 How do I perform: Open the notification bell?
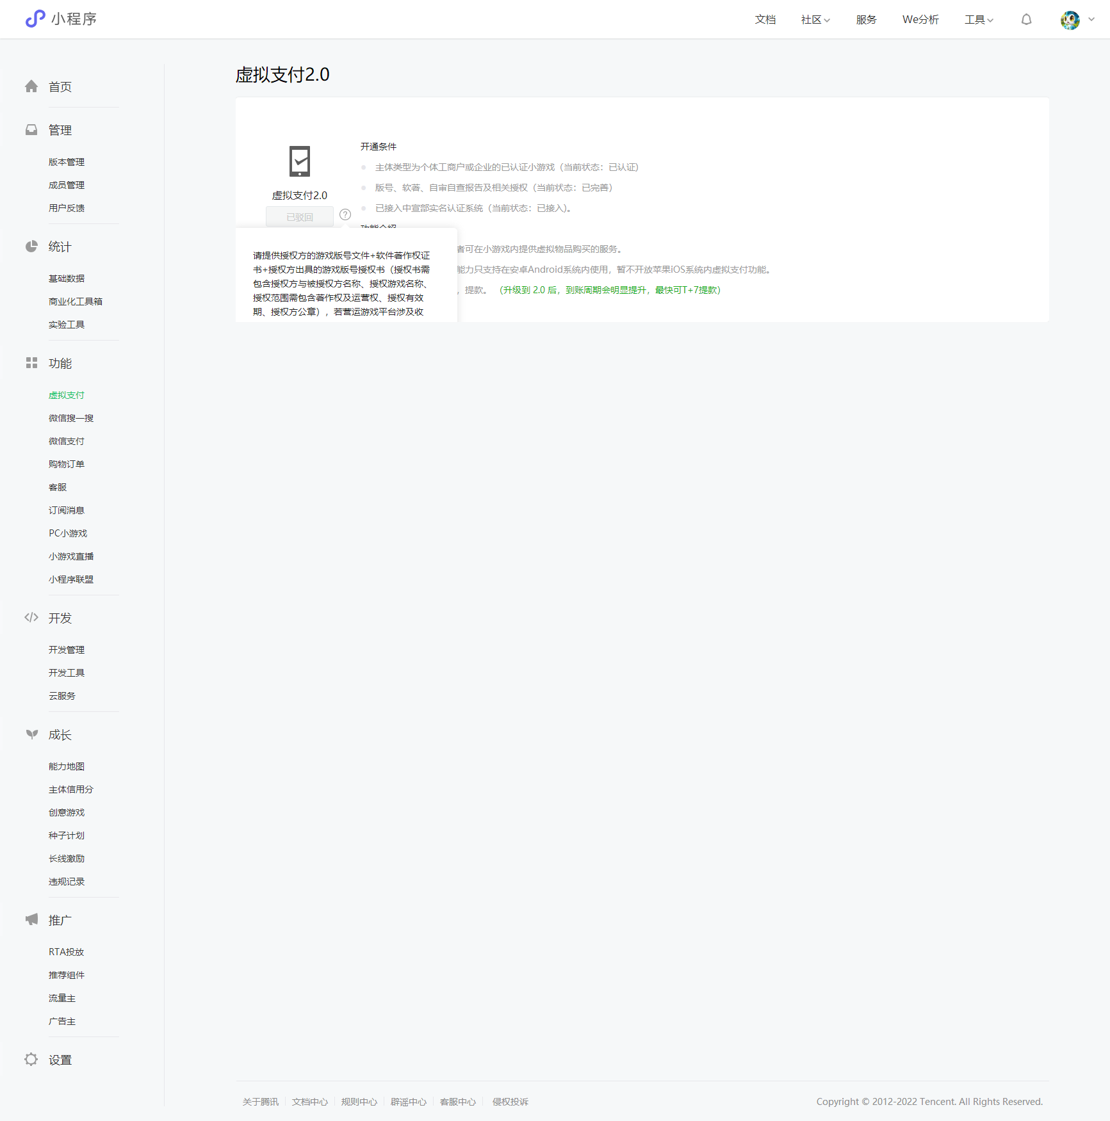coord(1026,19)
